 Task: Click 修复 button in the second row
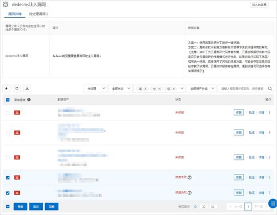tap(239, 132)
